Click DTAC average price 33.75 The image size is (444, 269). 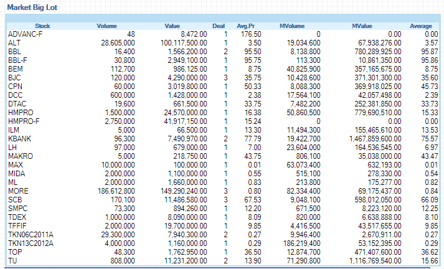click(x=253, y=104)
